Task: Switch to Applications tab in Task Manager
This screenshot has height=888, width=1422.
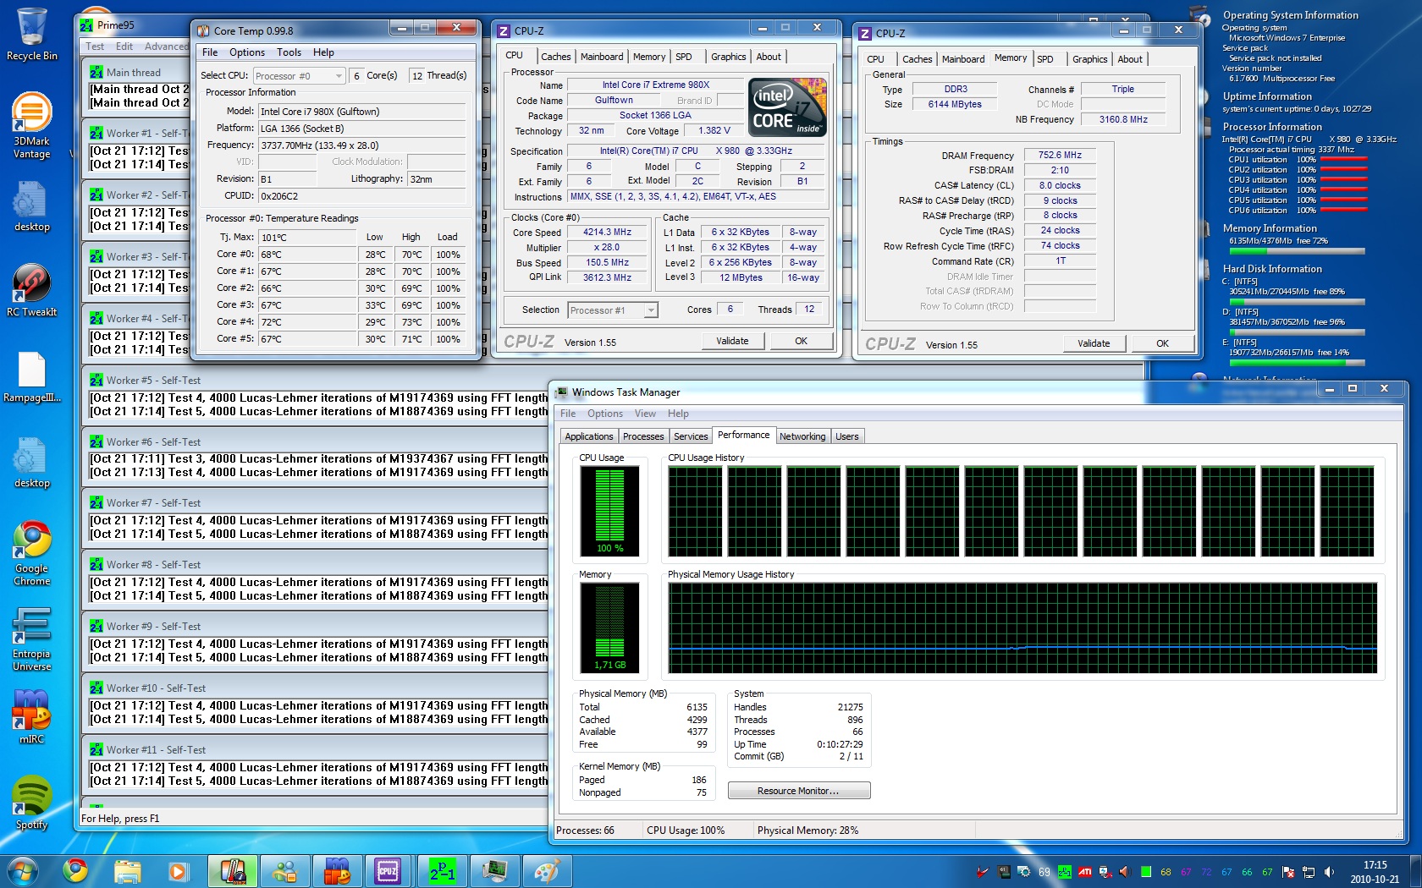Action: tap(589, 436)
